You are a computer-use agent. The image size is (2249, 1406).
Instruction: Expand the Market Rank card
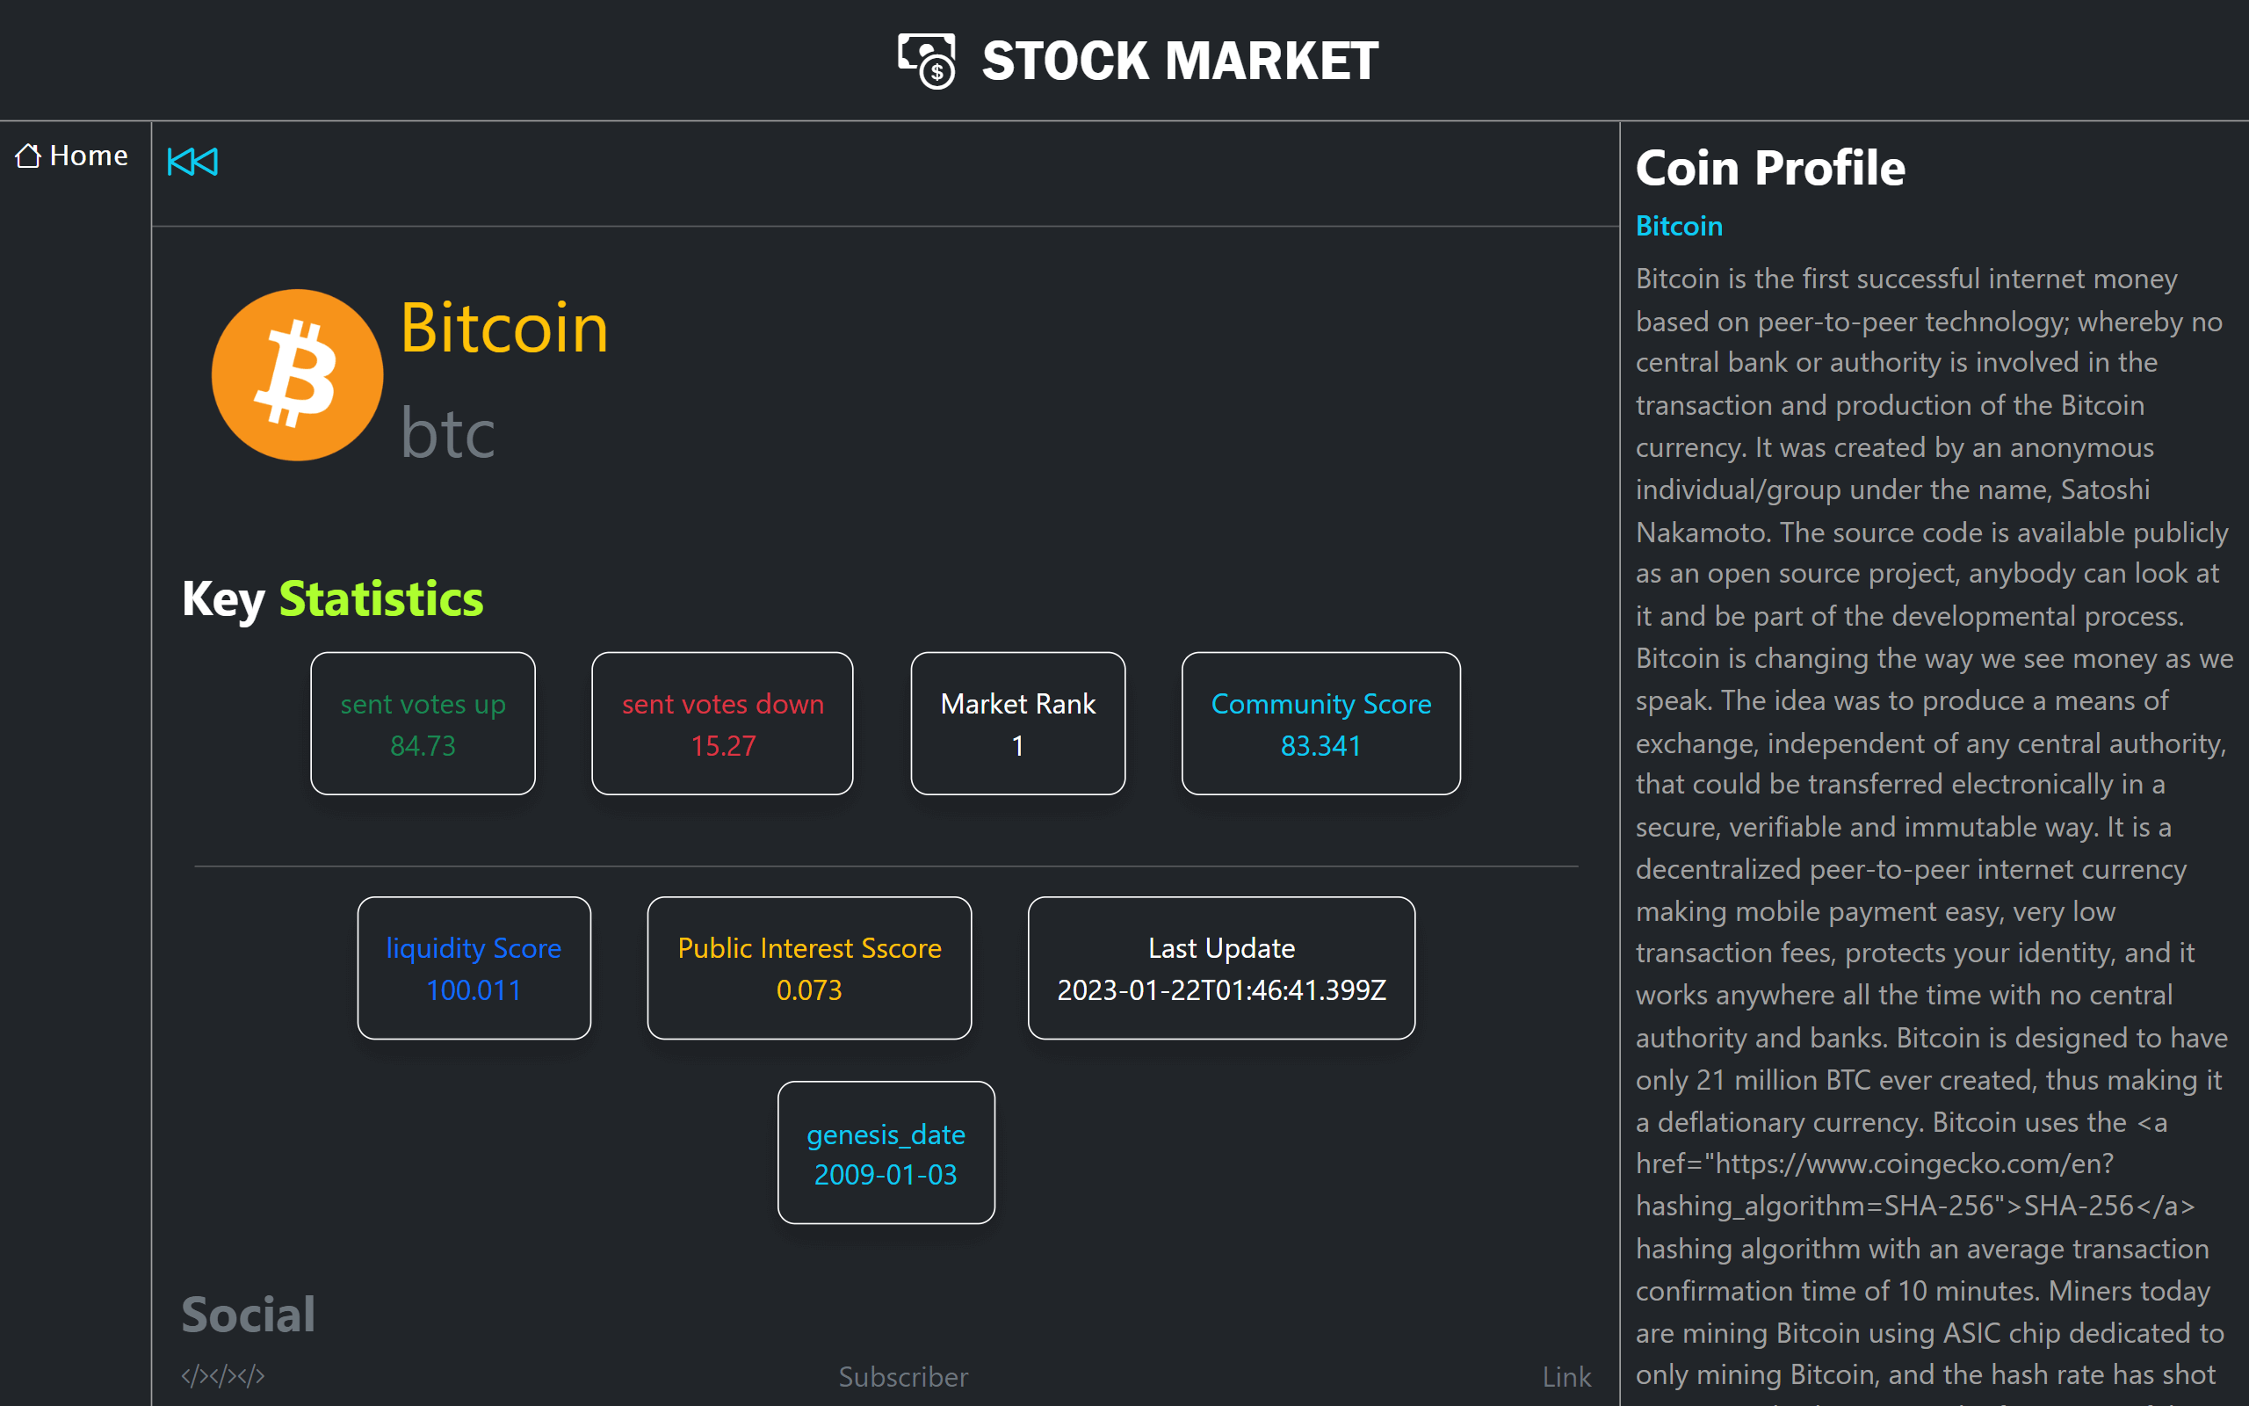(1017, 723)
